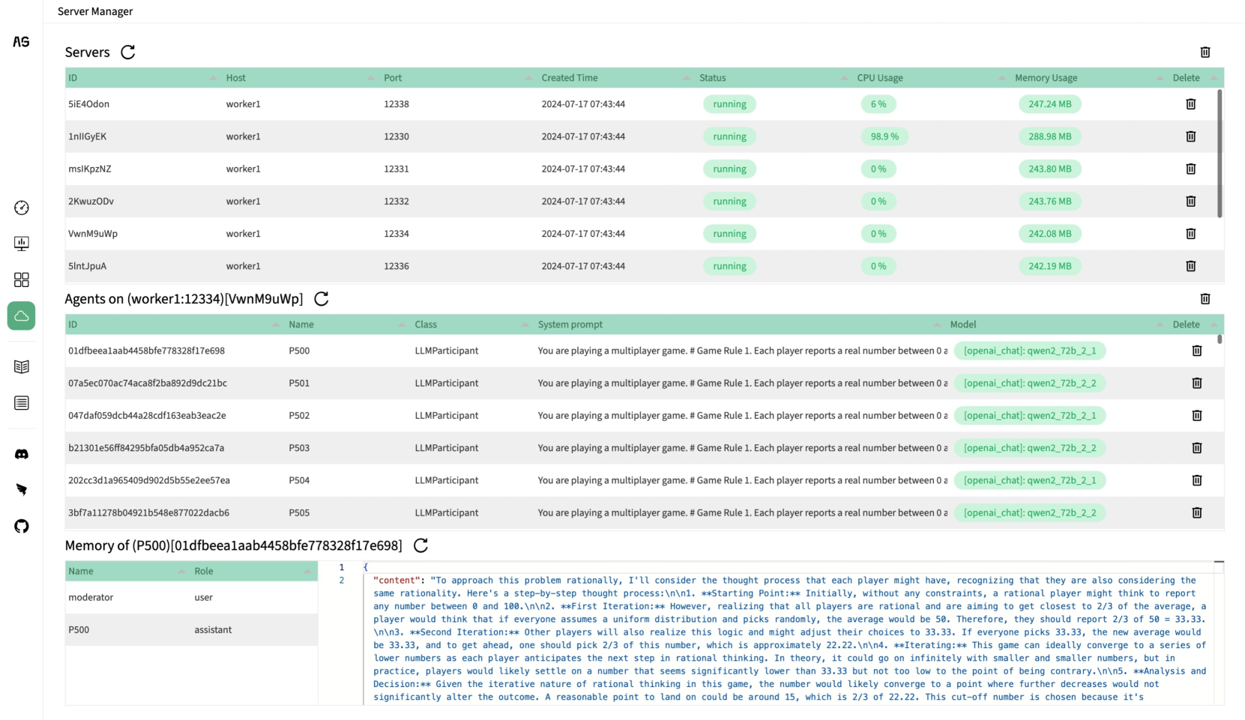The height and width of the screenshot is (720, 1245).
Task: Open the cloud server manager page
Action: [22, 316]
